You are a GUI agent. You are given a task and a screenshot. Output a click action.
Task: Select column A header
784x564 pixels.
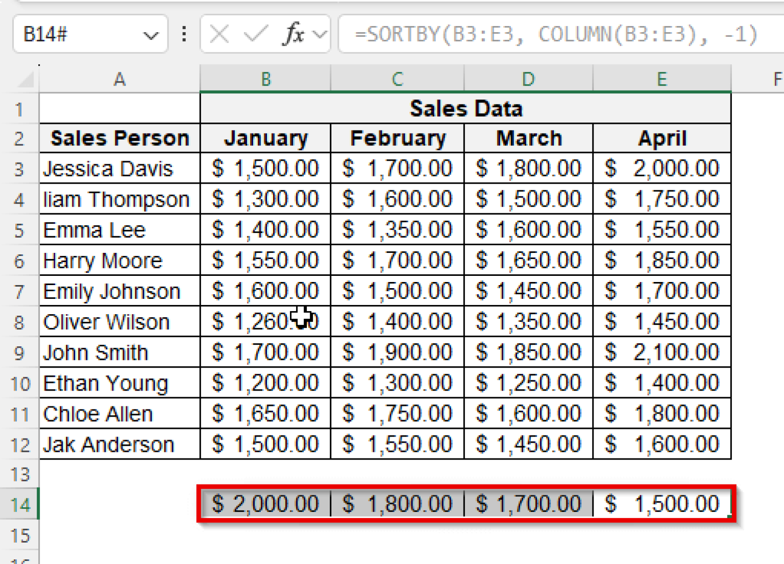119,80
